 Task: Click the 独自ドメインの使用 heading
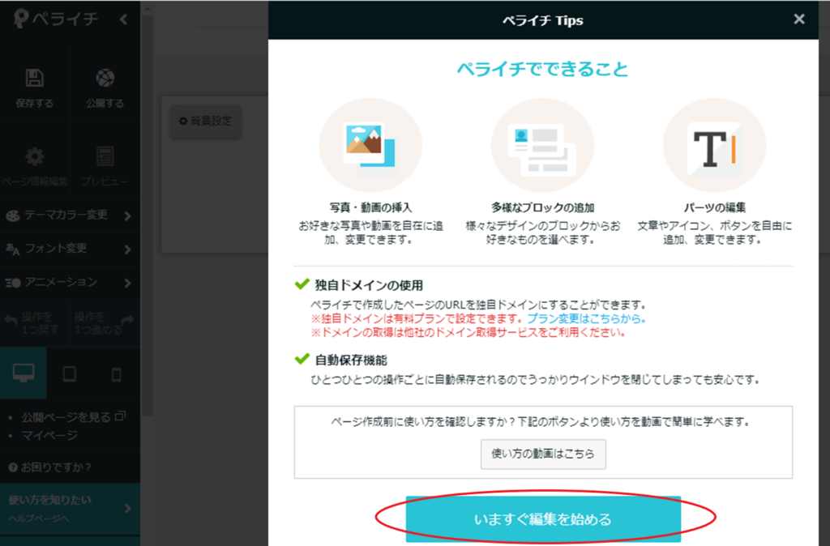[369, 286]
